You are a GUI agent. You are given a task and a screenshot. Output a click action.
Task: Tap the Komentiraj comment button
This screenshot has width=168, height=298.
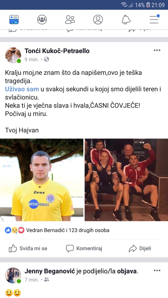(84, 248)
